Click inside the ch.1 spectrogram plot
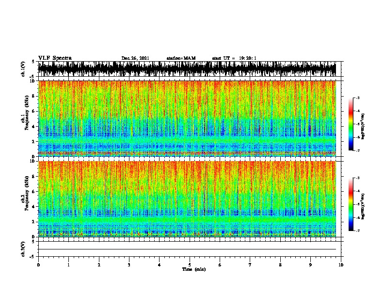The width and height of the screenshot is (384, 297). [187, 118]
